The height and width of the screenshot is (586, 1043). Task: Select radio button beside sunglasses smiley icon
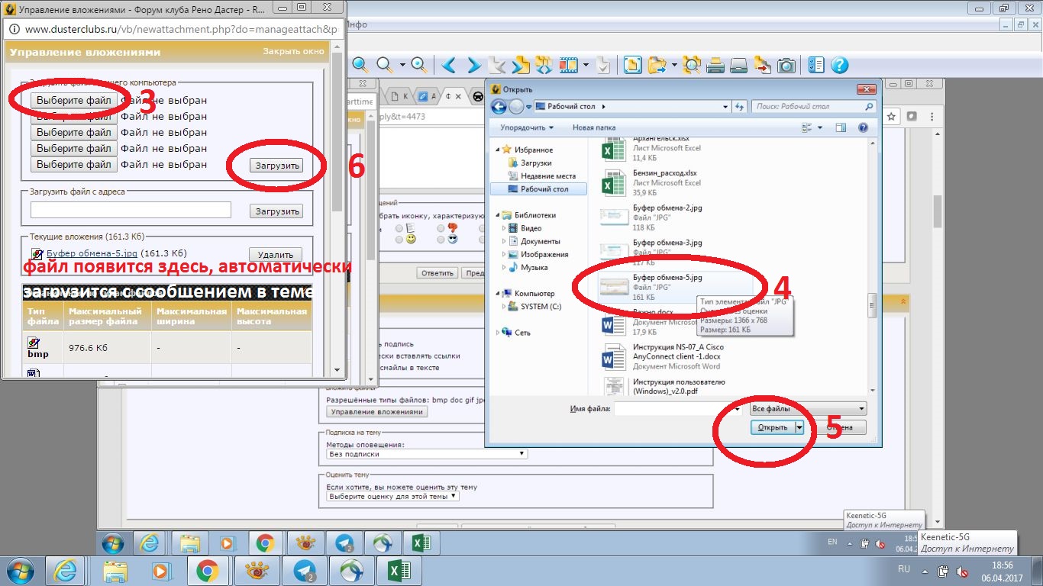tap(441, 240)
